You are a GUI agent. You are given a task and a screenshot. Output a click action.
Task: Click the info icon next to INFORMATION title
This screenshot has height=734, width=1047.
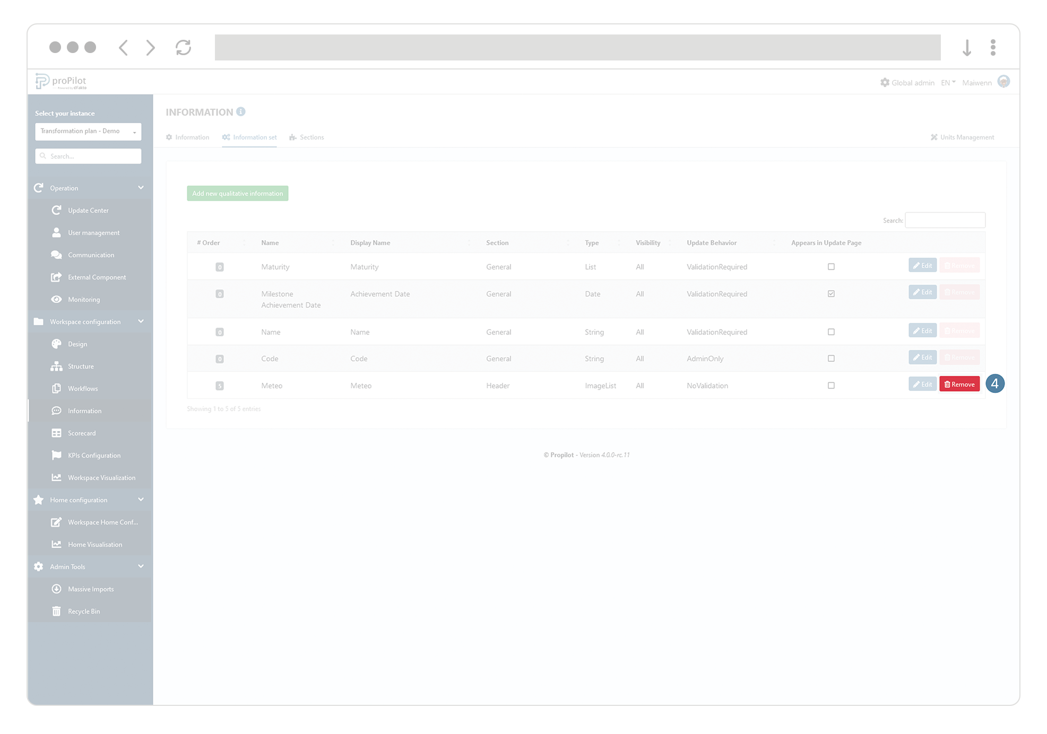(241, 112)
